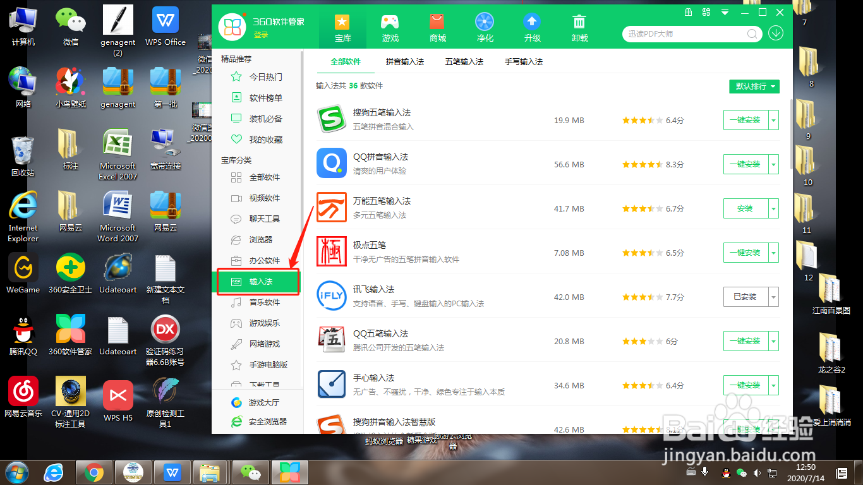Click the 手心输入法 app icon

tap(332, 385)
